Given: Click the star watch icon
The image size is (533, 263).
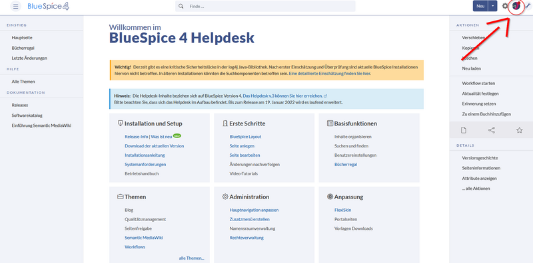Looking at the screenshot, I should (519, 130).
